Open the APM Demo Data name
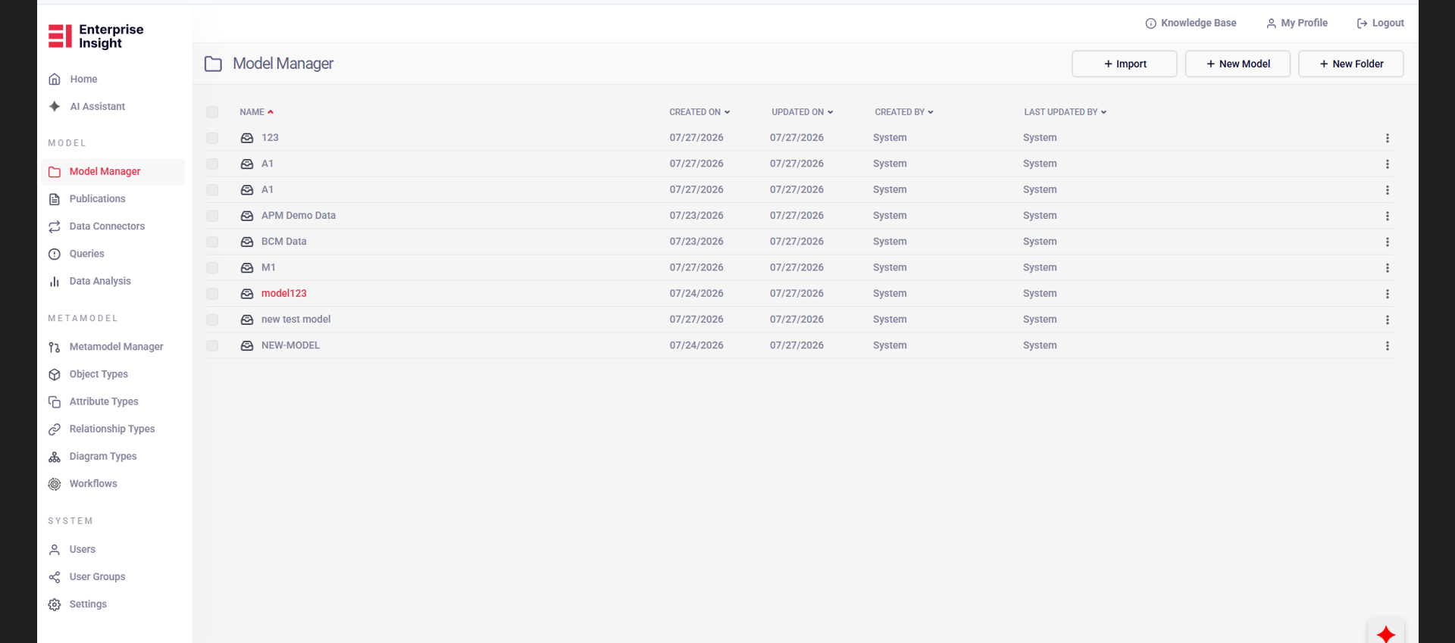This screenshot has height=643, width=1455. (x=299, y=216)
